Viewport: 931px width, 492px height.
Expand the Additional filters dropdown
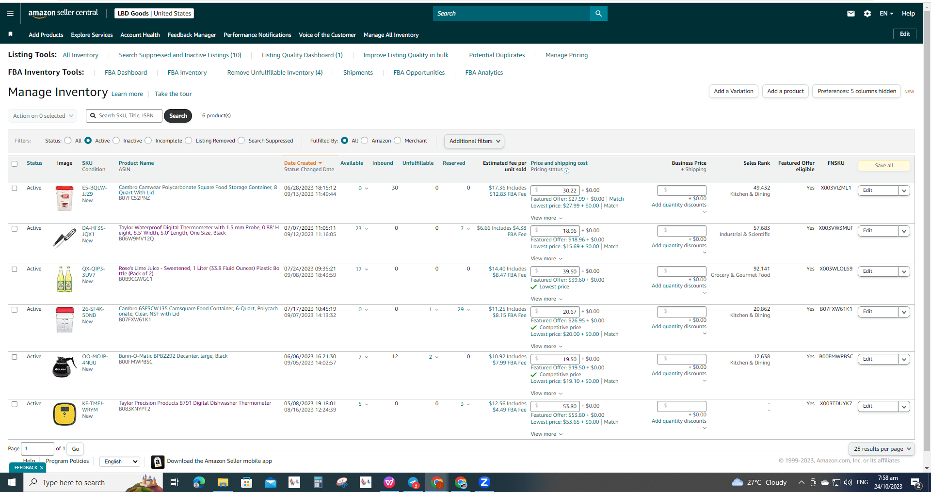tap(474, 141)
